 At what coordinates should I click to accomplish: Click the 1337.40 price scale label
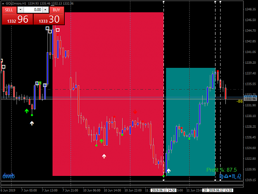click(x=251, y=73)
